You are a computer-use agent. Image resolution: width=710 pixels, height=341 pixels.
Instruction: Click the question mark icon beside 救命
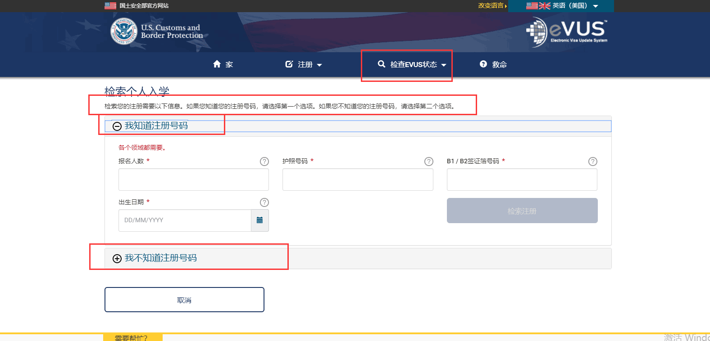point(483,64)
